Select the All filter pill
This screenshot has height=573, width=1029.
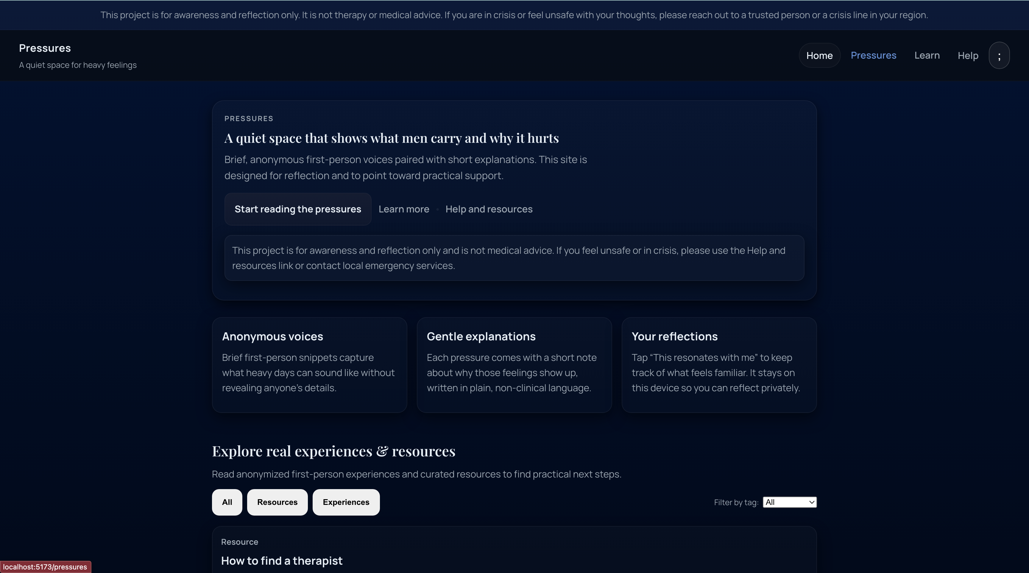(227, 502)
